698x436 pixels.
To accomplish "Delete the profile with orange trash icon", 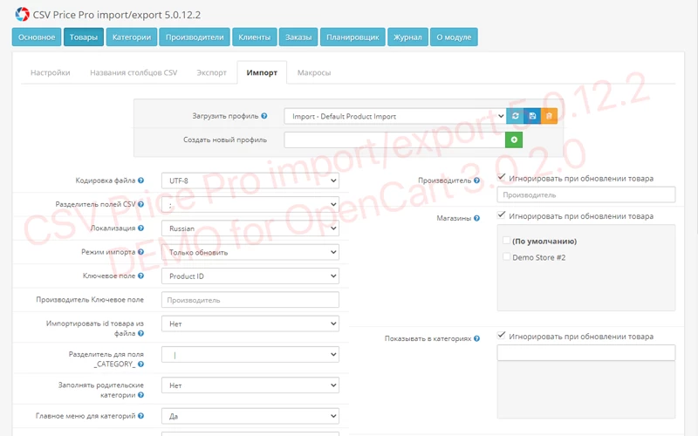I will [549, 116].
